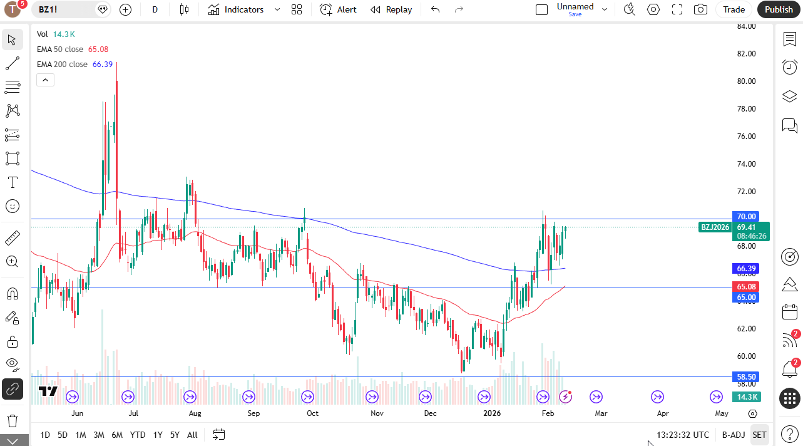Select the Text annotation tool
The height and width of the screenshot is (446, 803).
pyautogui.click(x=12, y=182)
